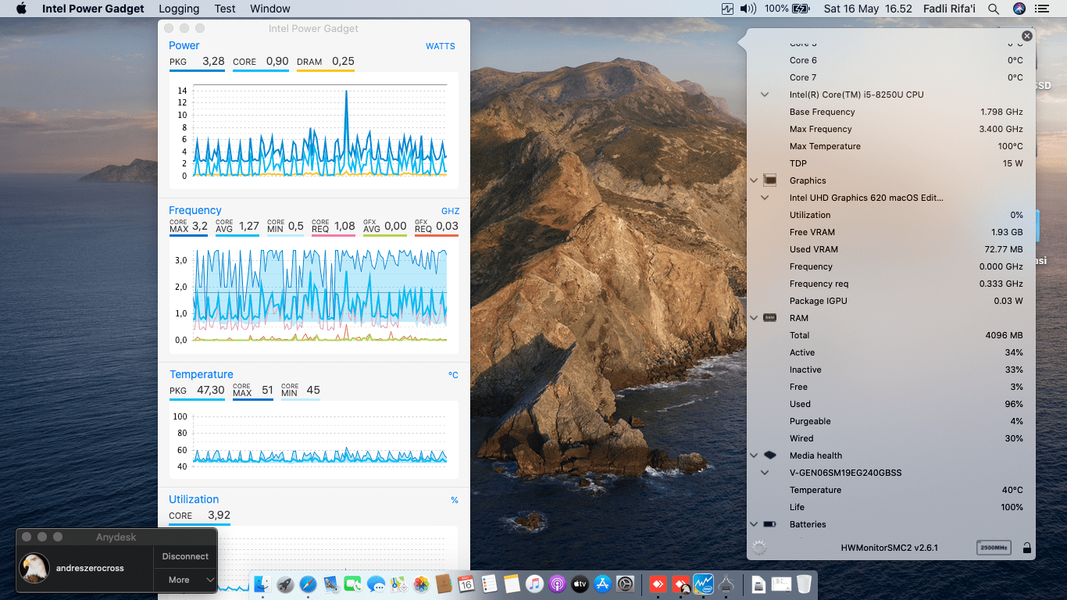Image resolution: width=1067 pixels, height=600 pixels.
Task: Open Spotlight search in menu bar
Action: pos(994,9)
